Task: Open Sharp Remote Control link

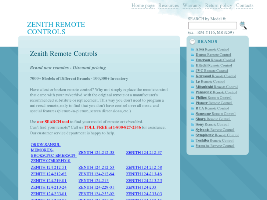Action: tap(213, 119)
